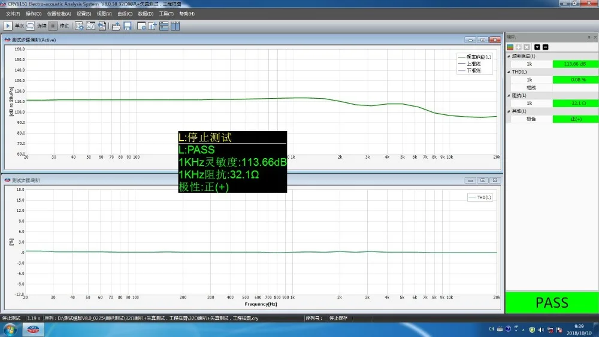Tile windows vertically using toolbar icon
The height and width of the screenshot is (337, 599).
175,26
